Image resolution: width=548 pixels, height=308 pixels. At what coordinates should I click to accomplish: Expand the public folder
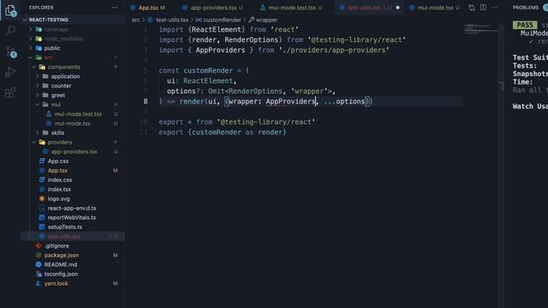click(x=52, y=48)
